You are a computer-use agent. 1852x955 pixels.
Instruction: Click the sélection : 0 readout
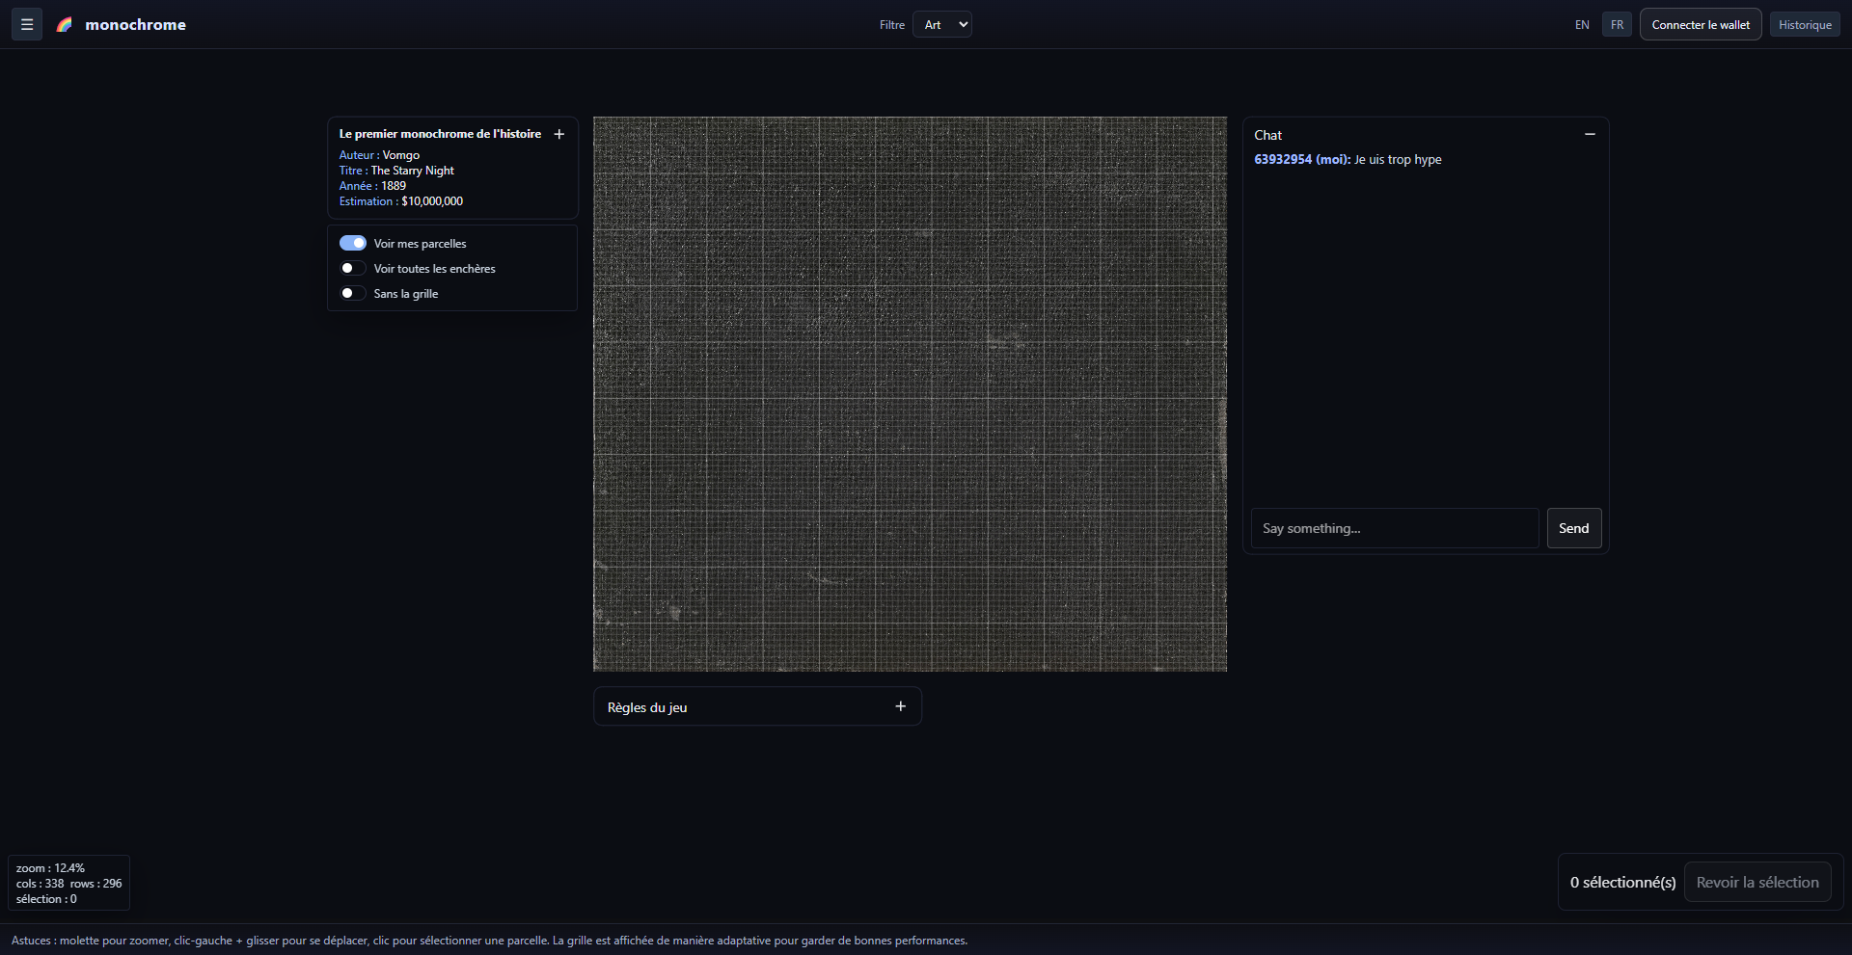click(46, 899)
